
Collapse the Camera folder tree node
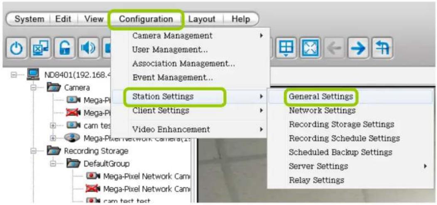point(33,87)
